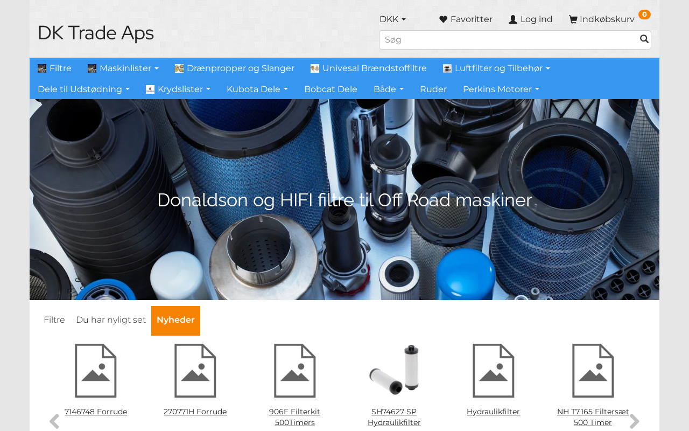Switch to Du har nyligt set tab
Viewport: 689px width, 431px height.
point(111,320)
